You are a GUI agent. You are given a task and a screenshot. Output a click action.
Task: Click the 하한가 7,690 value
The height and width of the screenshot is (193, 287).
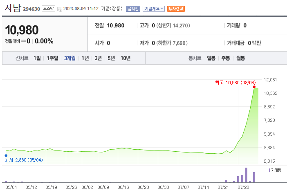tap(172, 43)
